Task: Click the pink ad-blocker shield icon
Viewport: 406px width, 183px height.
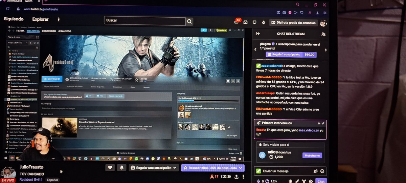Action: pos(290,13)
